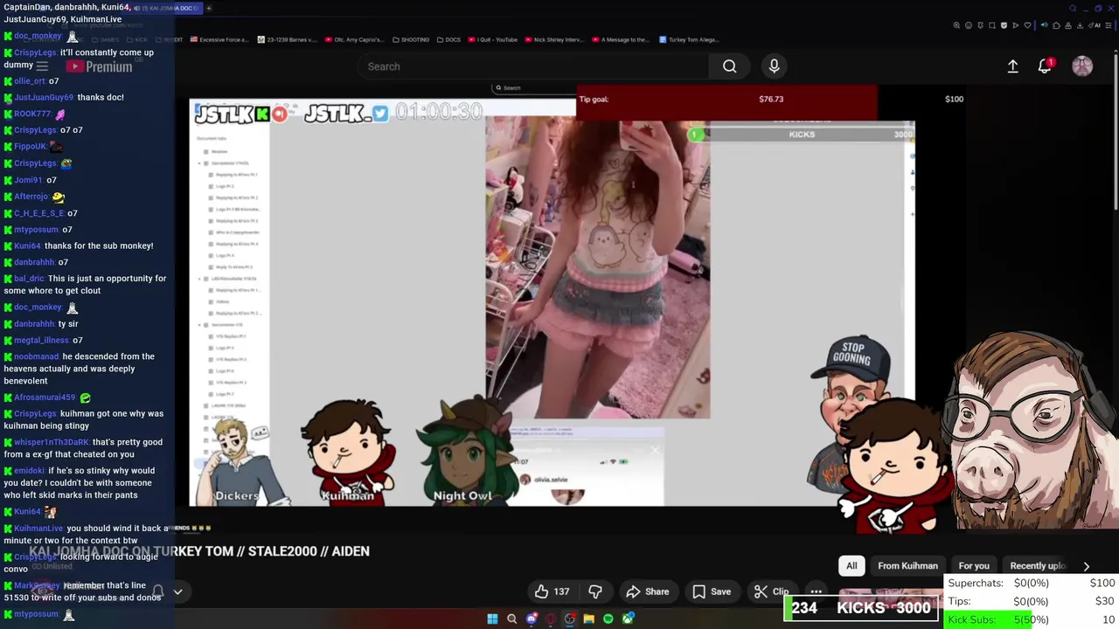Open Xbox app from the taskbar

pos(628,619)
